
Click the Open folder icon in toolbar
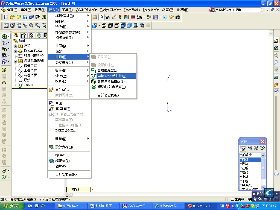12,17
